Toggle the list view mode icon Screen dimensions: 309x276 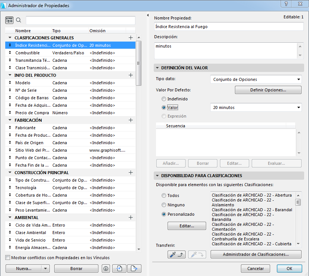(x=9, y=20)
